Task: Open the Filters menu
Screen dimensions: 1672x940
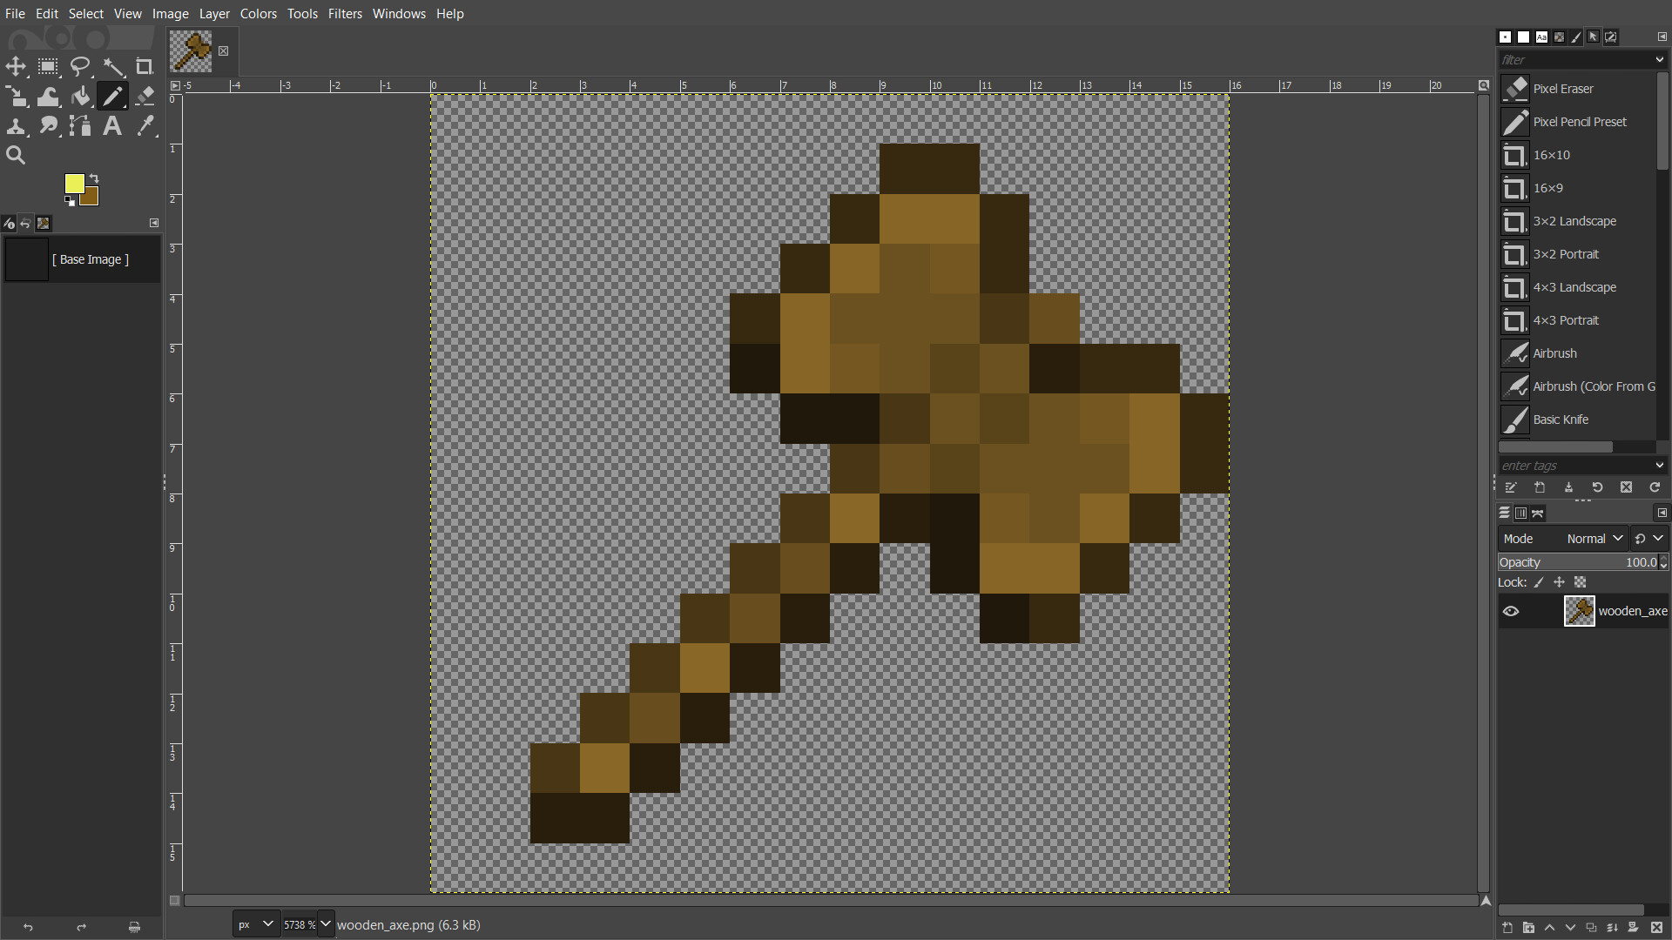Action: [x=345, y=14]
